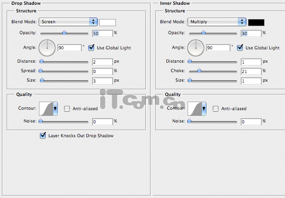Click the black Inner Shadow color swatch
This screenshot has height=198, width=285.
pos(256,22)
